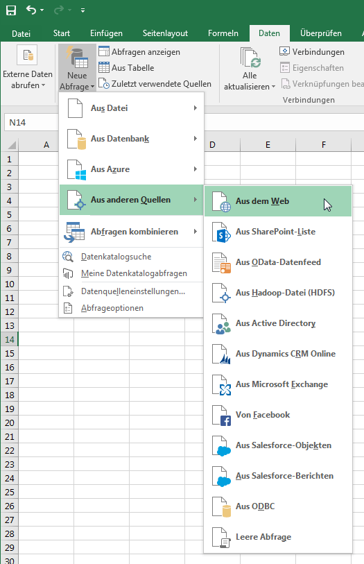Open Datenquelleneinstellungen...
The width and height of the screenshot is (364, 564).
(132, 291)
